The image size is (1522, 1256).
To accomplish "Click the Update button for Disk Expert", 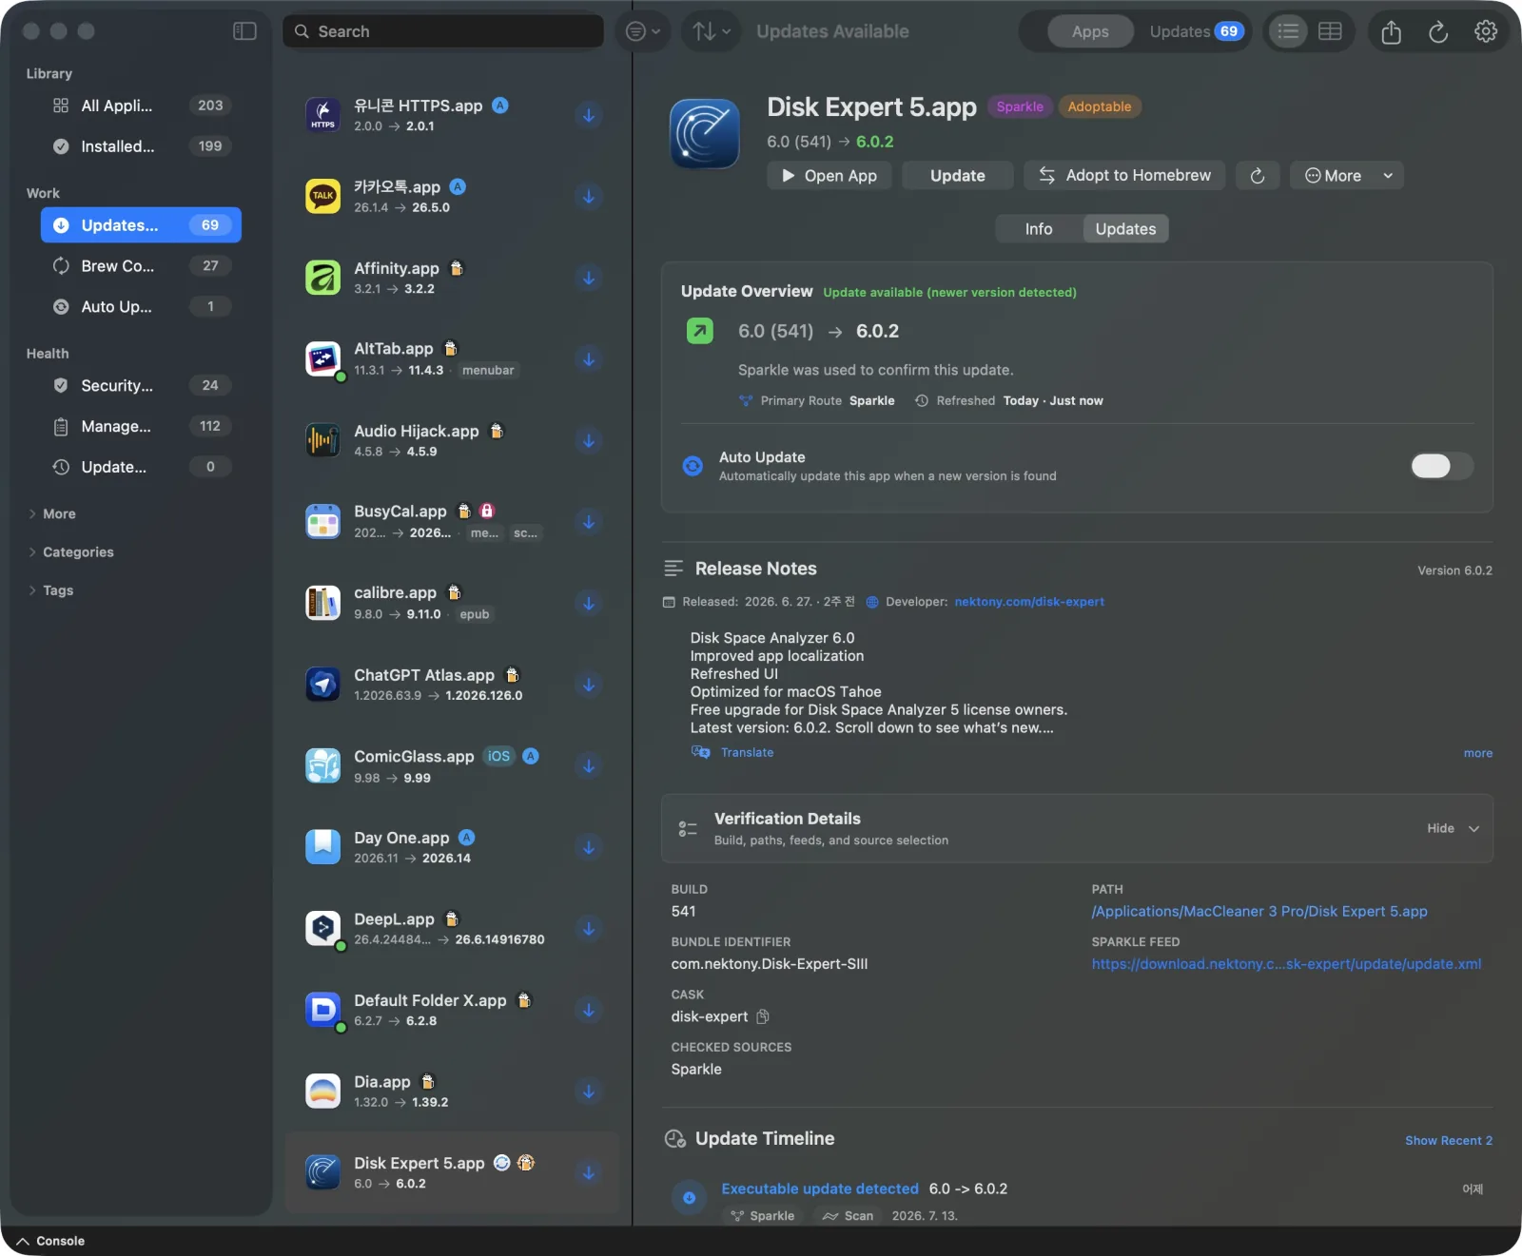I will (957, 176).
